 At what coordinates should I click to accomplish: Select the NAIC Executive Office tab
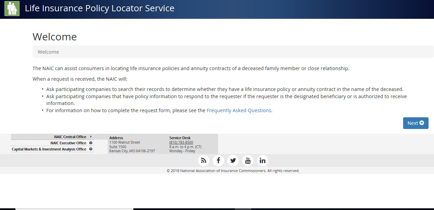point(68,143)
